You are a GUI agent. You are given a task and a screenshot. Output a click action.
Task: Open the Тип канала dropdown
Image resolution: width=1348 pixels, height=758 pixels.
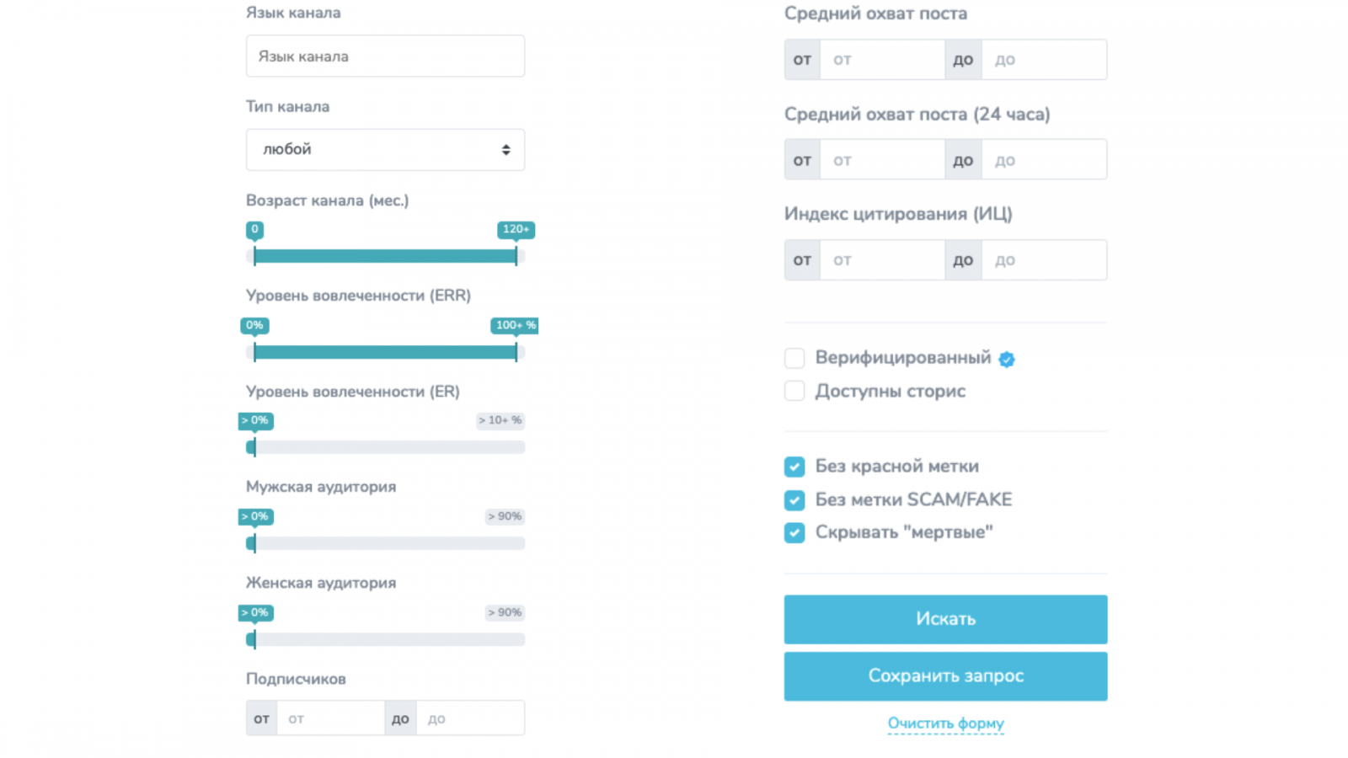pos(385,150)
